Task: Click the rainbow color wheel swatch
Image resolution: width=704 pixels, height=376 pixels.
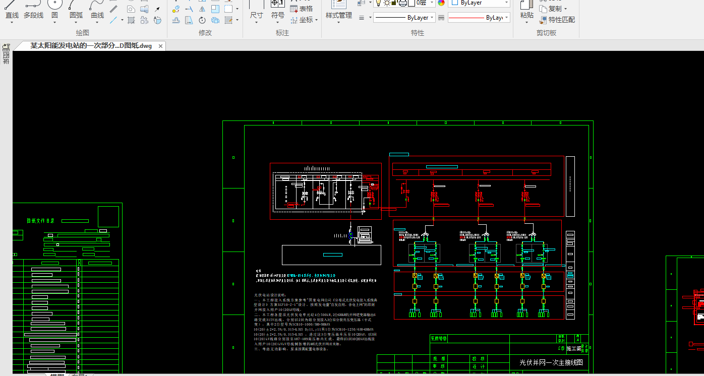Action: click(441, 3)
